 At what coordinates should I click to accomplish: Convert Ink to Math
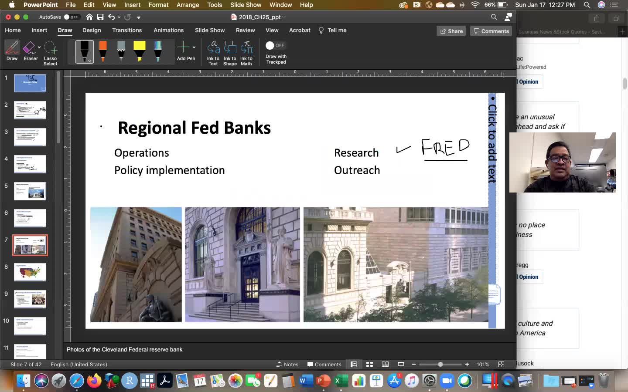click(246, 53)
